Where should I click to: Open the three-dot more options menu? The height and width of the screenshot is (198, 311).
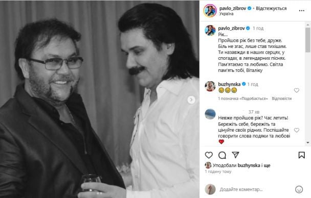301,11
